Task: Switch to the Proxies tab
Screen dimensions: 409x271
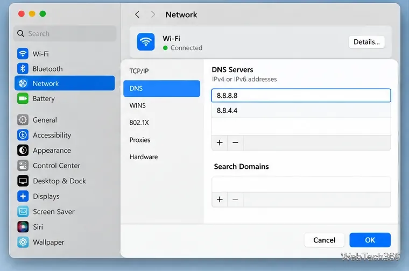Action: [x=162, y=140]
